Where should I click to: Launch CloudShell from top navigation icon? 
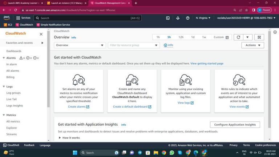click(x=168, y=18)
